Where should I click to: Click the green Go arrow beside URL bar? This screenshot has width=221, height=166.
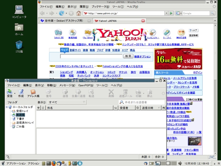pyautogui.click(x=171, y=13)
